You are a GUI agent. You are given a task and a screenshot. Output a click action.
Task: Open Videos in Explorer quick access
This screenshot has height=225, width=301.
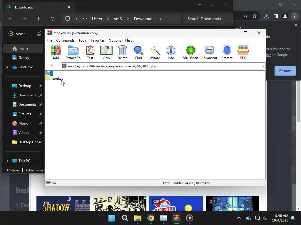23,133
